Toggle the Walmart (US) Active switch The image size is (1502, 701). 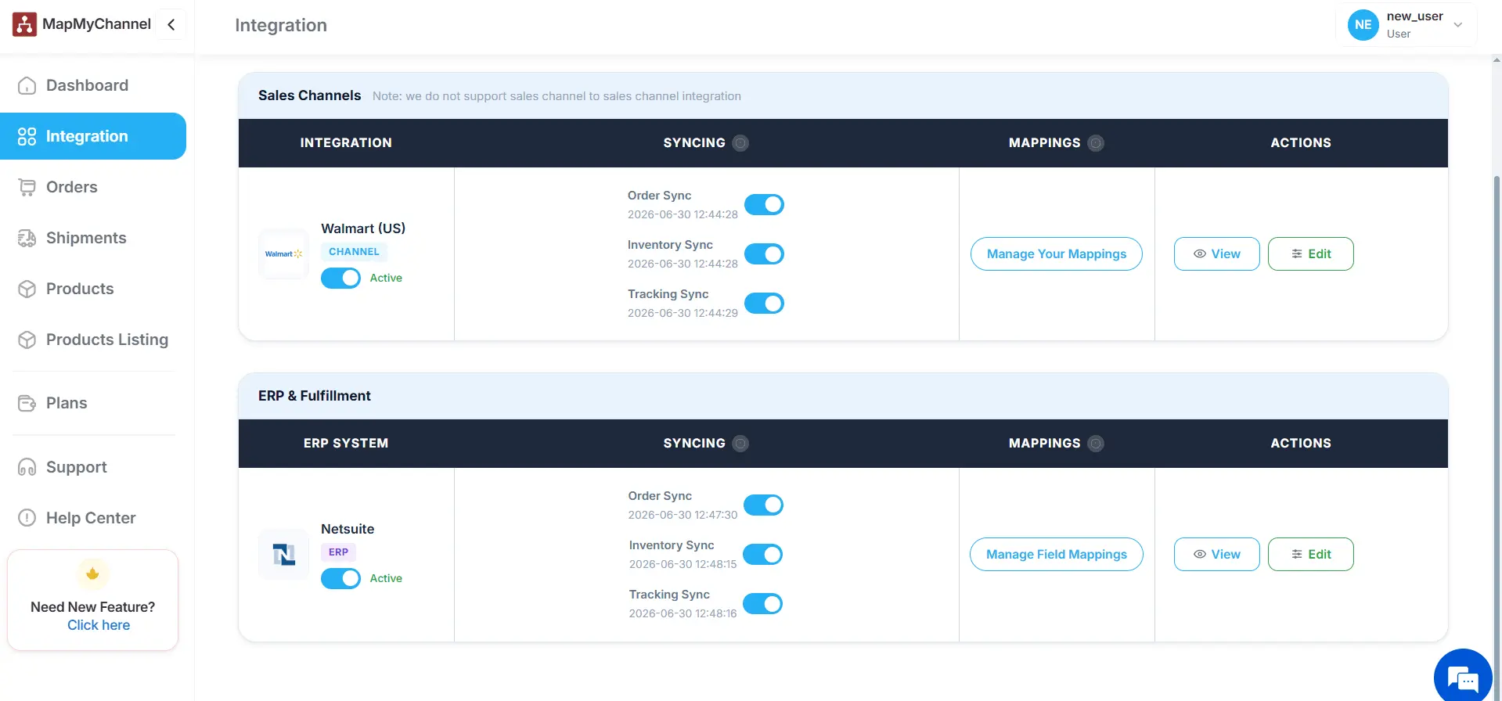(x=340, y=278)
